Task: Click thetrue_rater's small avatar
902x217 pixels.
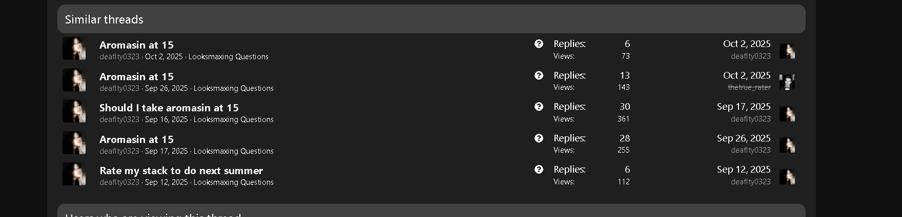Action: tap(787, 82)
